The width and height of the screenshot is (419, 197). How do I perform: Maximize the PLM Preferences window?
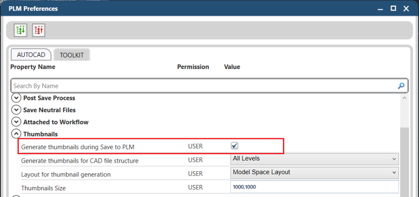[393, 8]
